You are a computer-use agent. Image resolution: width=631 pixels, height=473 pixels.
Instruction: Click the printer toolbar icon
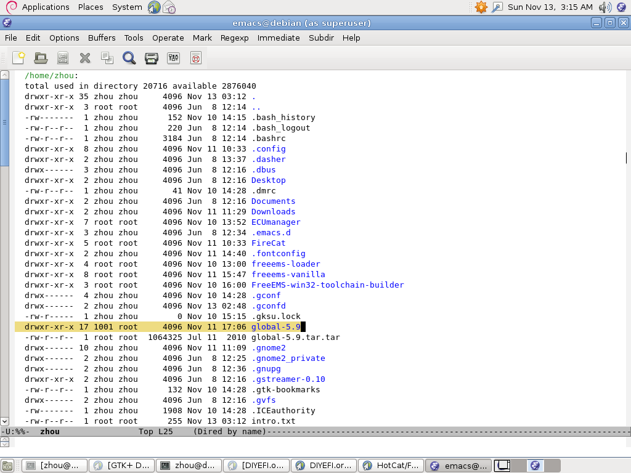click(151, 58)
